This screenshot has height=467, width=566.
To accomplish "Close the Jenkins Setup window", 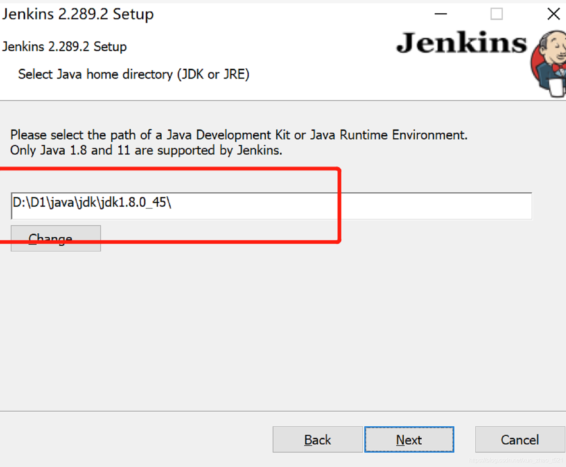I will click(x=553, y=14).
